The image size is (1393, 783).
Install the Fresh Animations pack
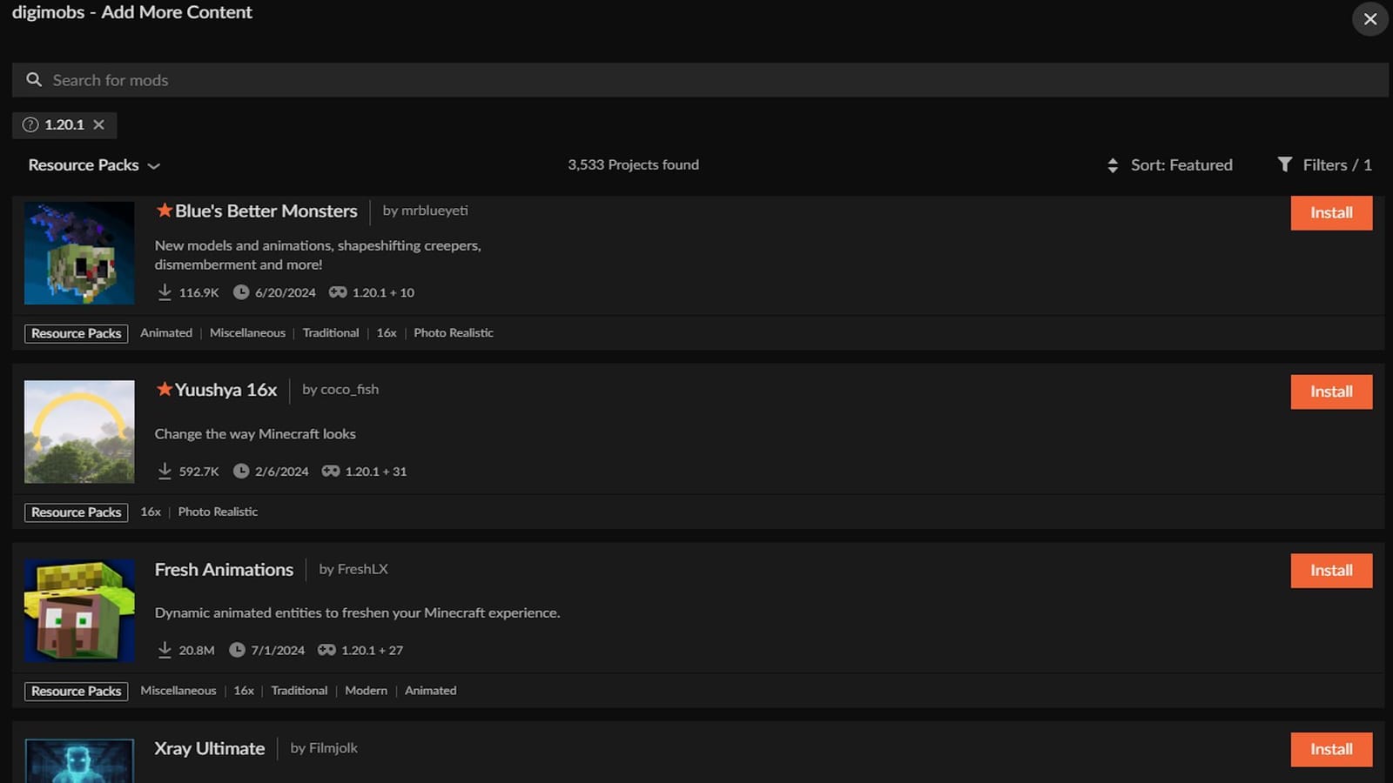pos(1331,571)
